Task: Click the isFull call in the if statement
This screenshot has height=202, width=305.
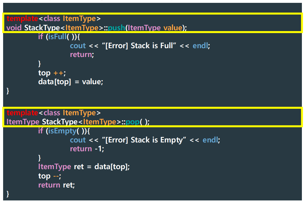Action: 57,37
